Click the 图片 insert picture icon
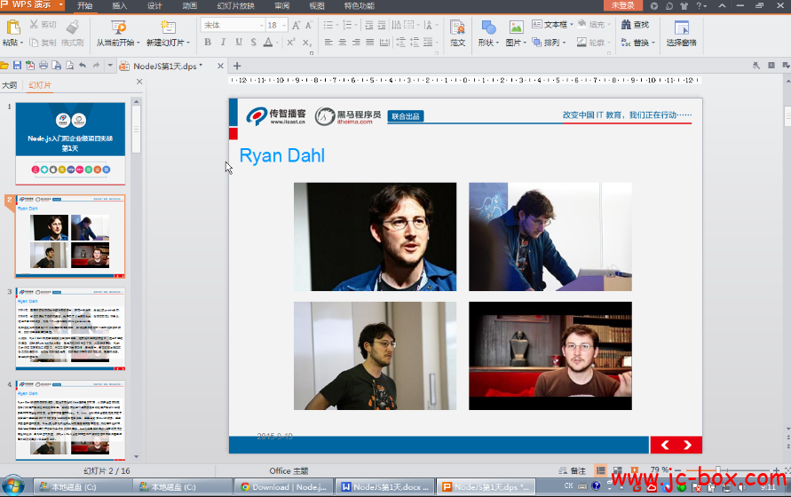Screen dimensions: 791x497 click(515, 28)
